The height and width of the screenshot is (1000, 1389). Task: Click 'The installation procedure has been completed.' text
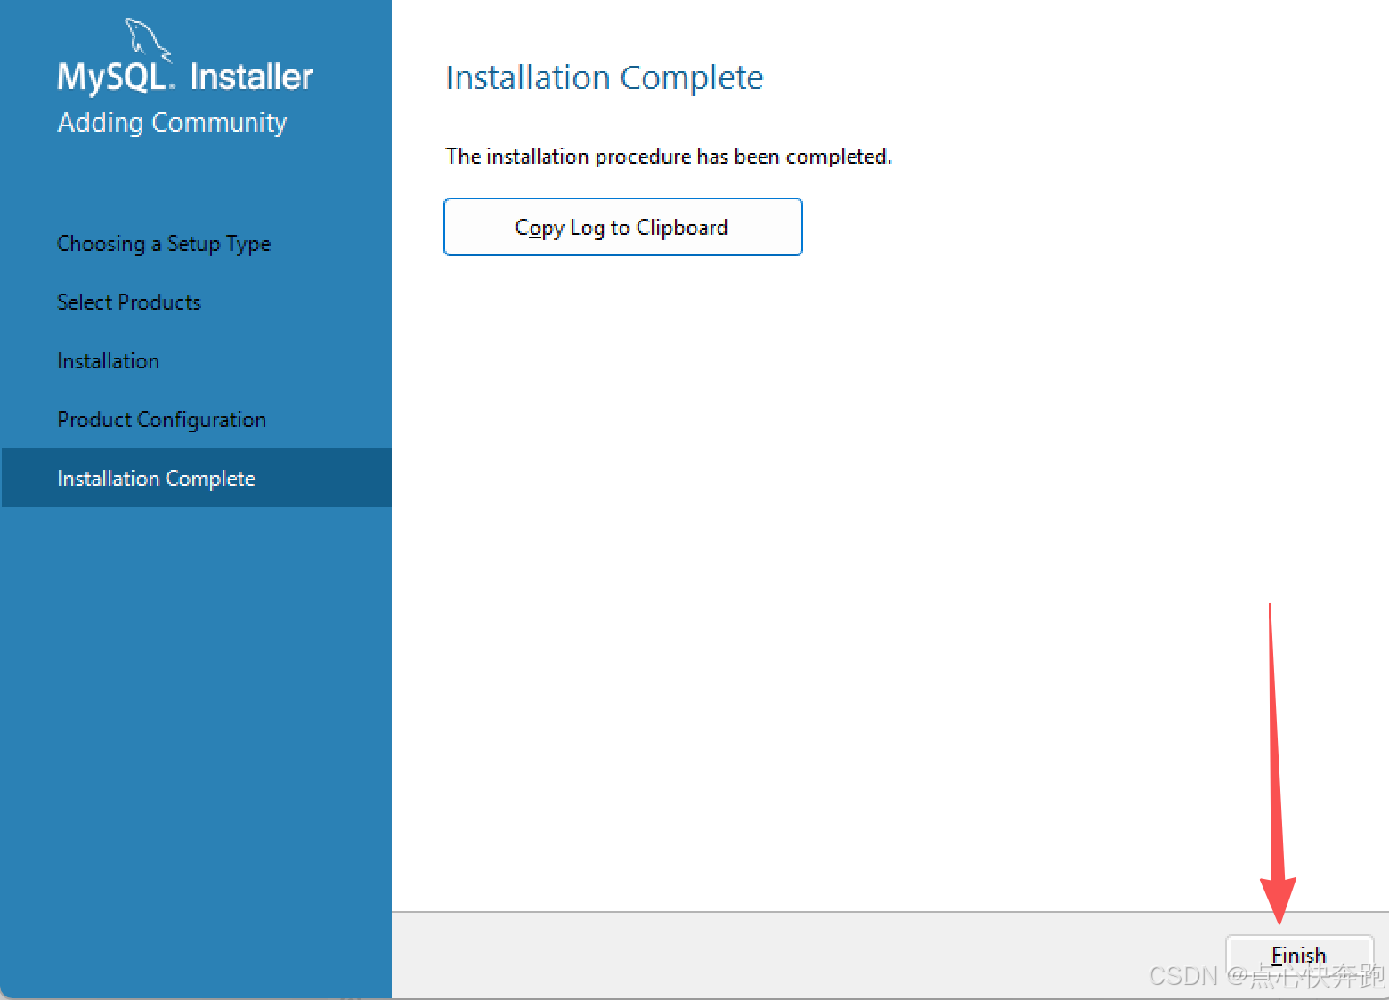tap(669, 157)
